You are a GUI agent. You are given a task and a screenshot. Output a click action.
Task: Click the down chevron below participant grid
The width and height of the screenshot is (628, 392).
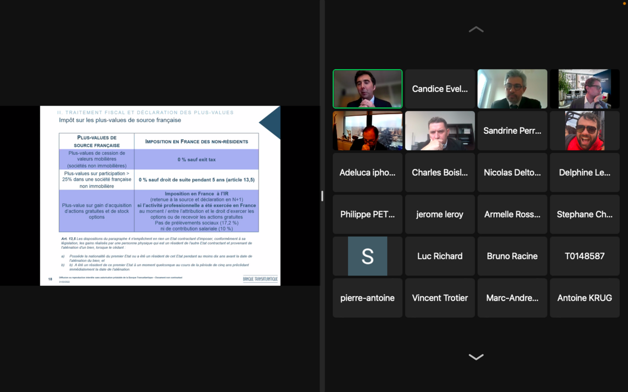pos(476,357)
